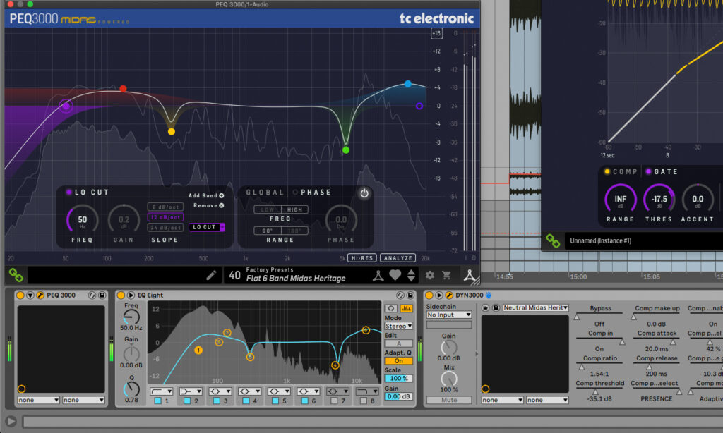Click the phase power icon button
Screen dimensions: 723x433
coord(364,193)
